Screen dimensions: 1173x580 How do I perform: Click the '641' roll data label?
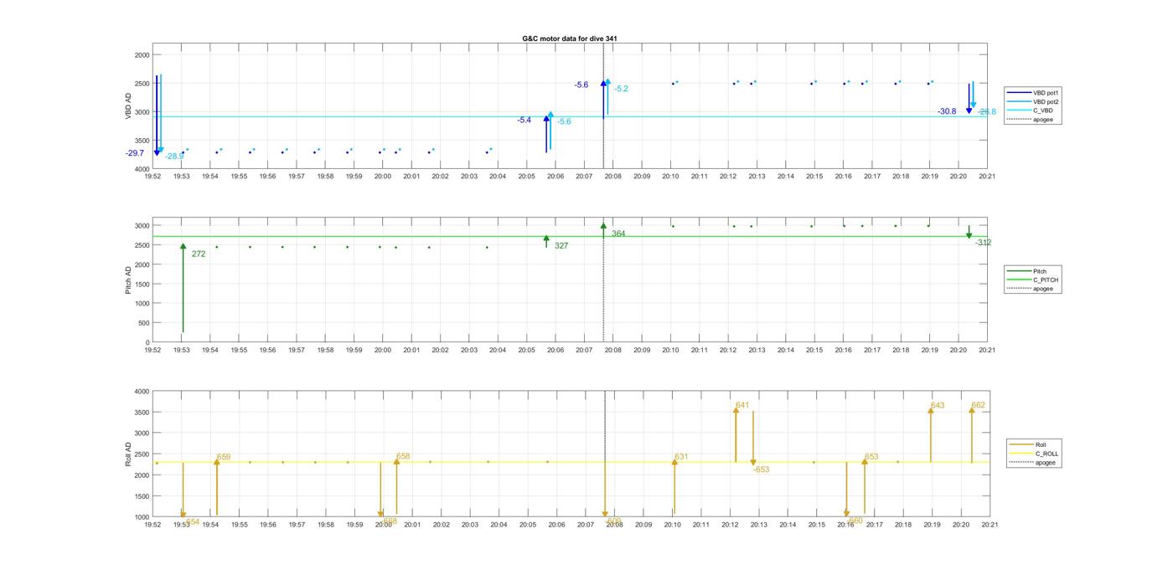coord(742,405)
